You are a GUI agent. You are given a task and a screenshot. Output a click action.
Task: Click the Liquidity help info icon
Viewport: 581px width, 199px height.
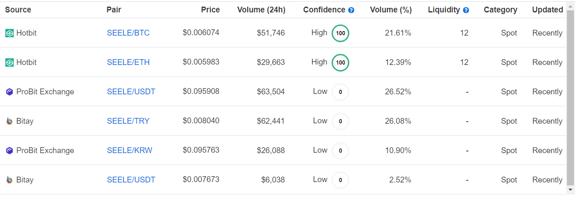click(466, 10)
